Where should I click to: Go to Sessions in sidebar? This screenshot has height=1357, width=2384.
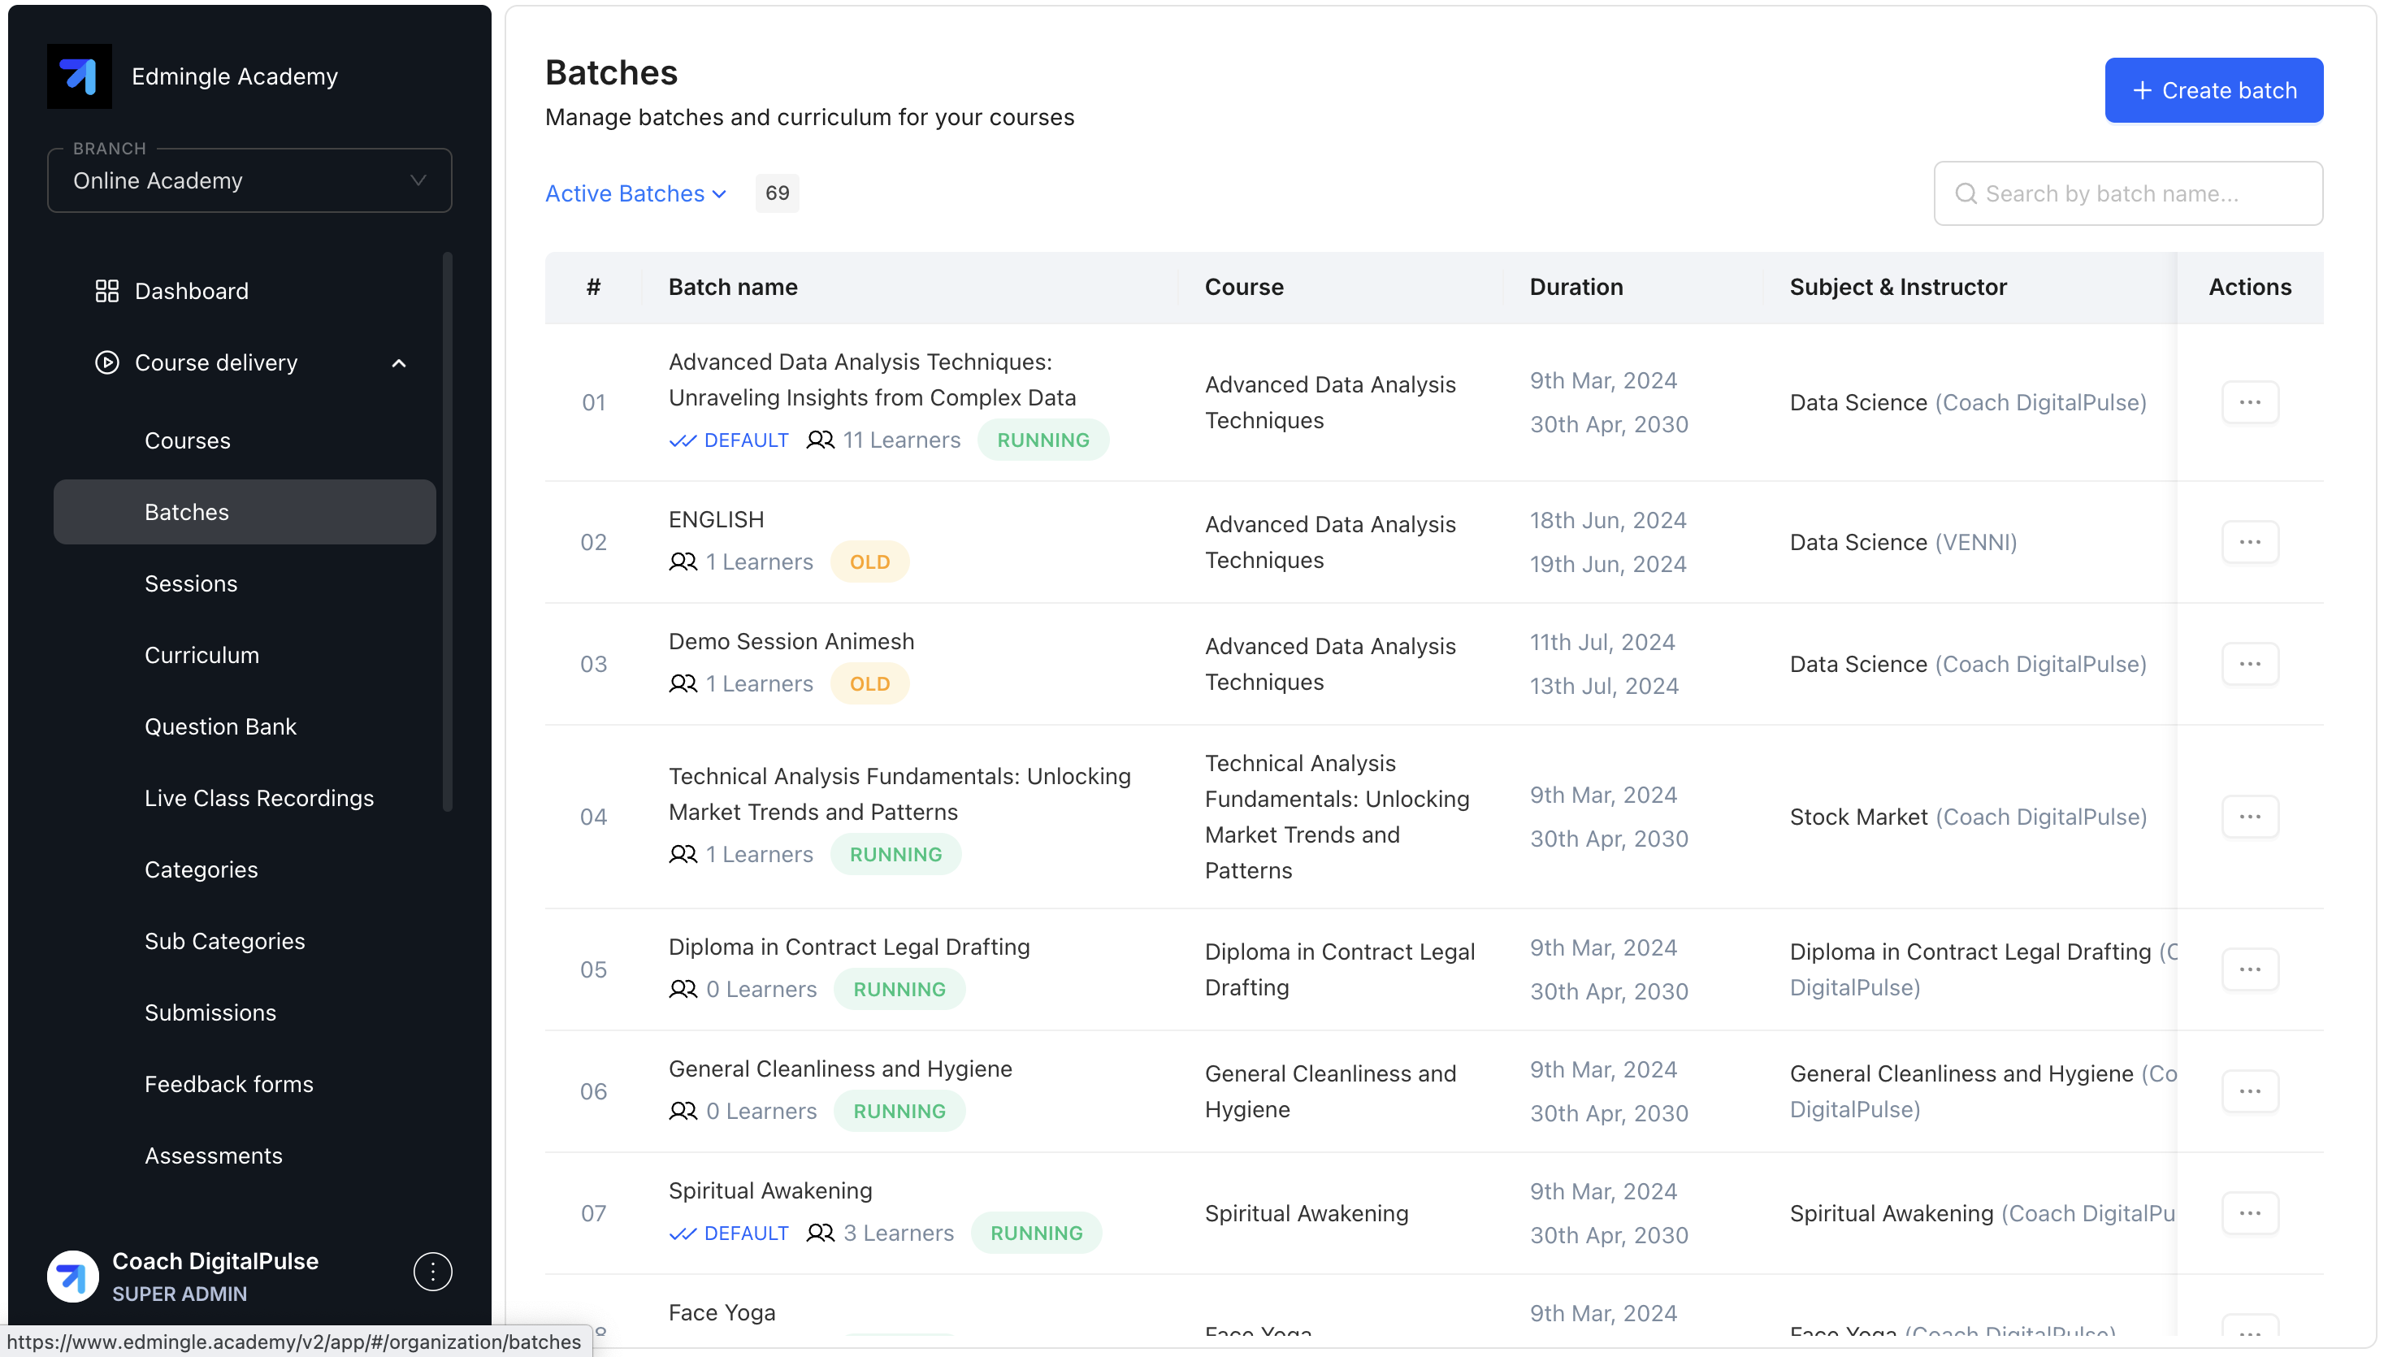click(x=191, y=583)
